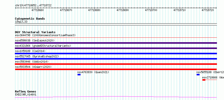Click ruler position 47718670

point(66,10)
